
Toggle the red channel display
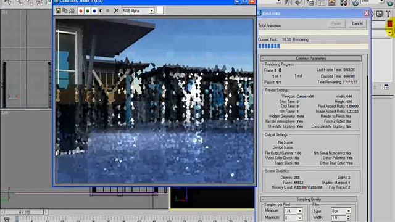[x=81, y=11]
